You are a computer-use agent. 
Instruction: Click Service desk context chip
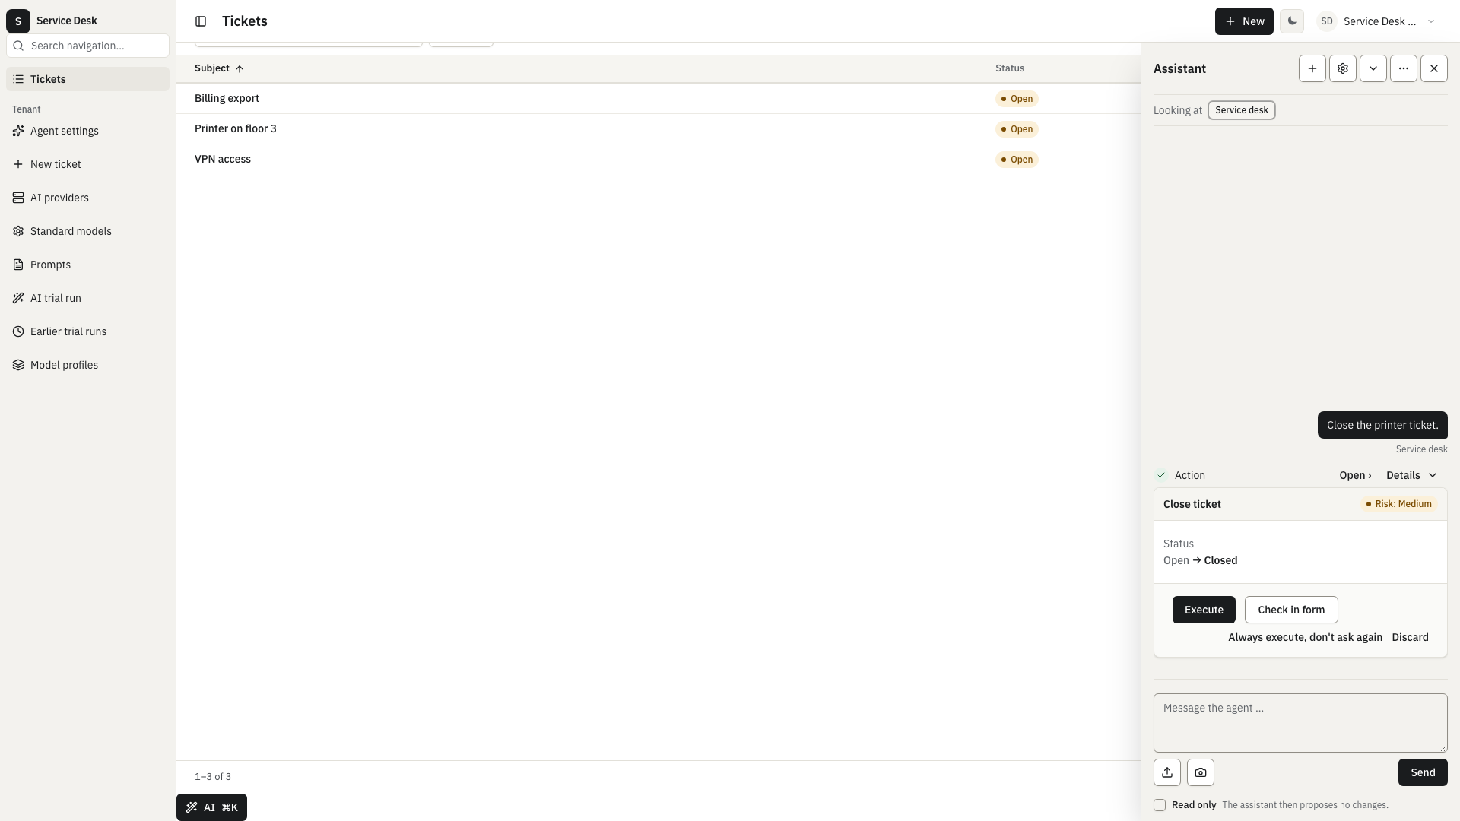[x=1242, y=110]
